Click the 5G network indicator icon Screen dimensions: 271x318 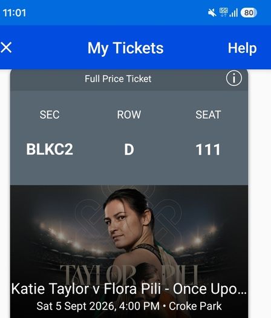point(224,12)
